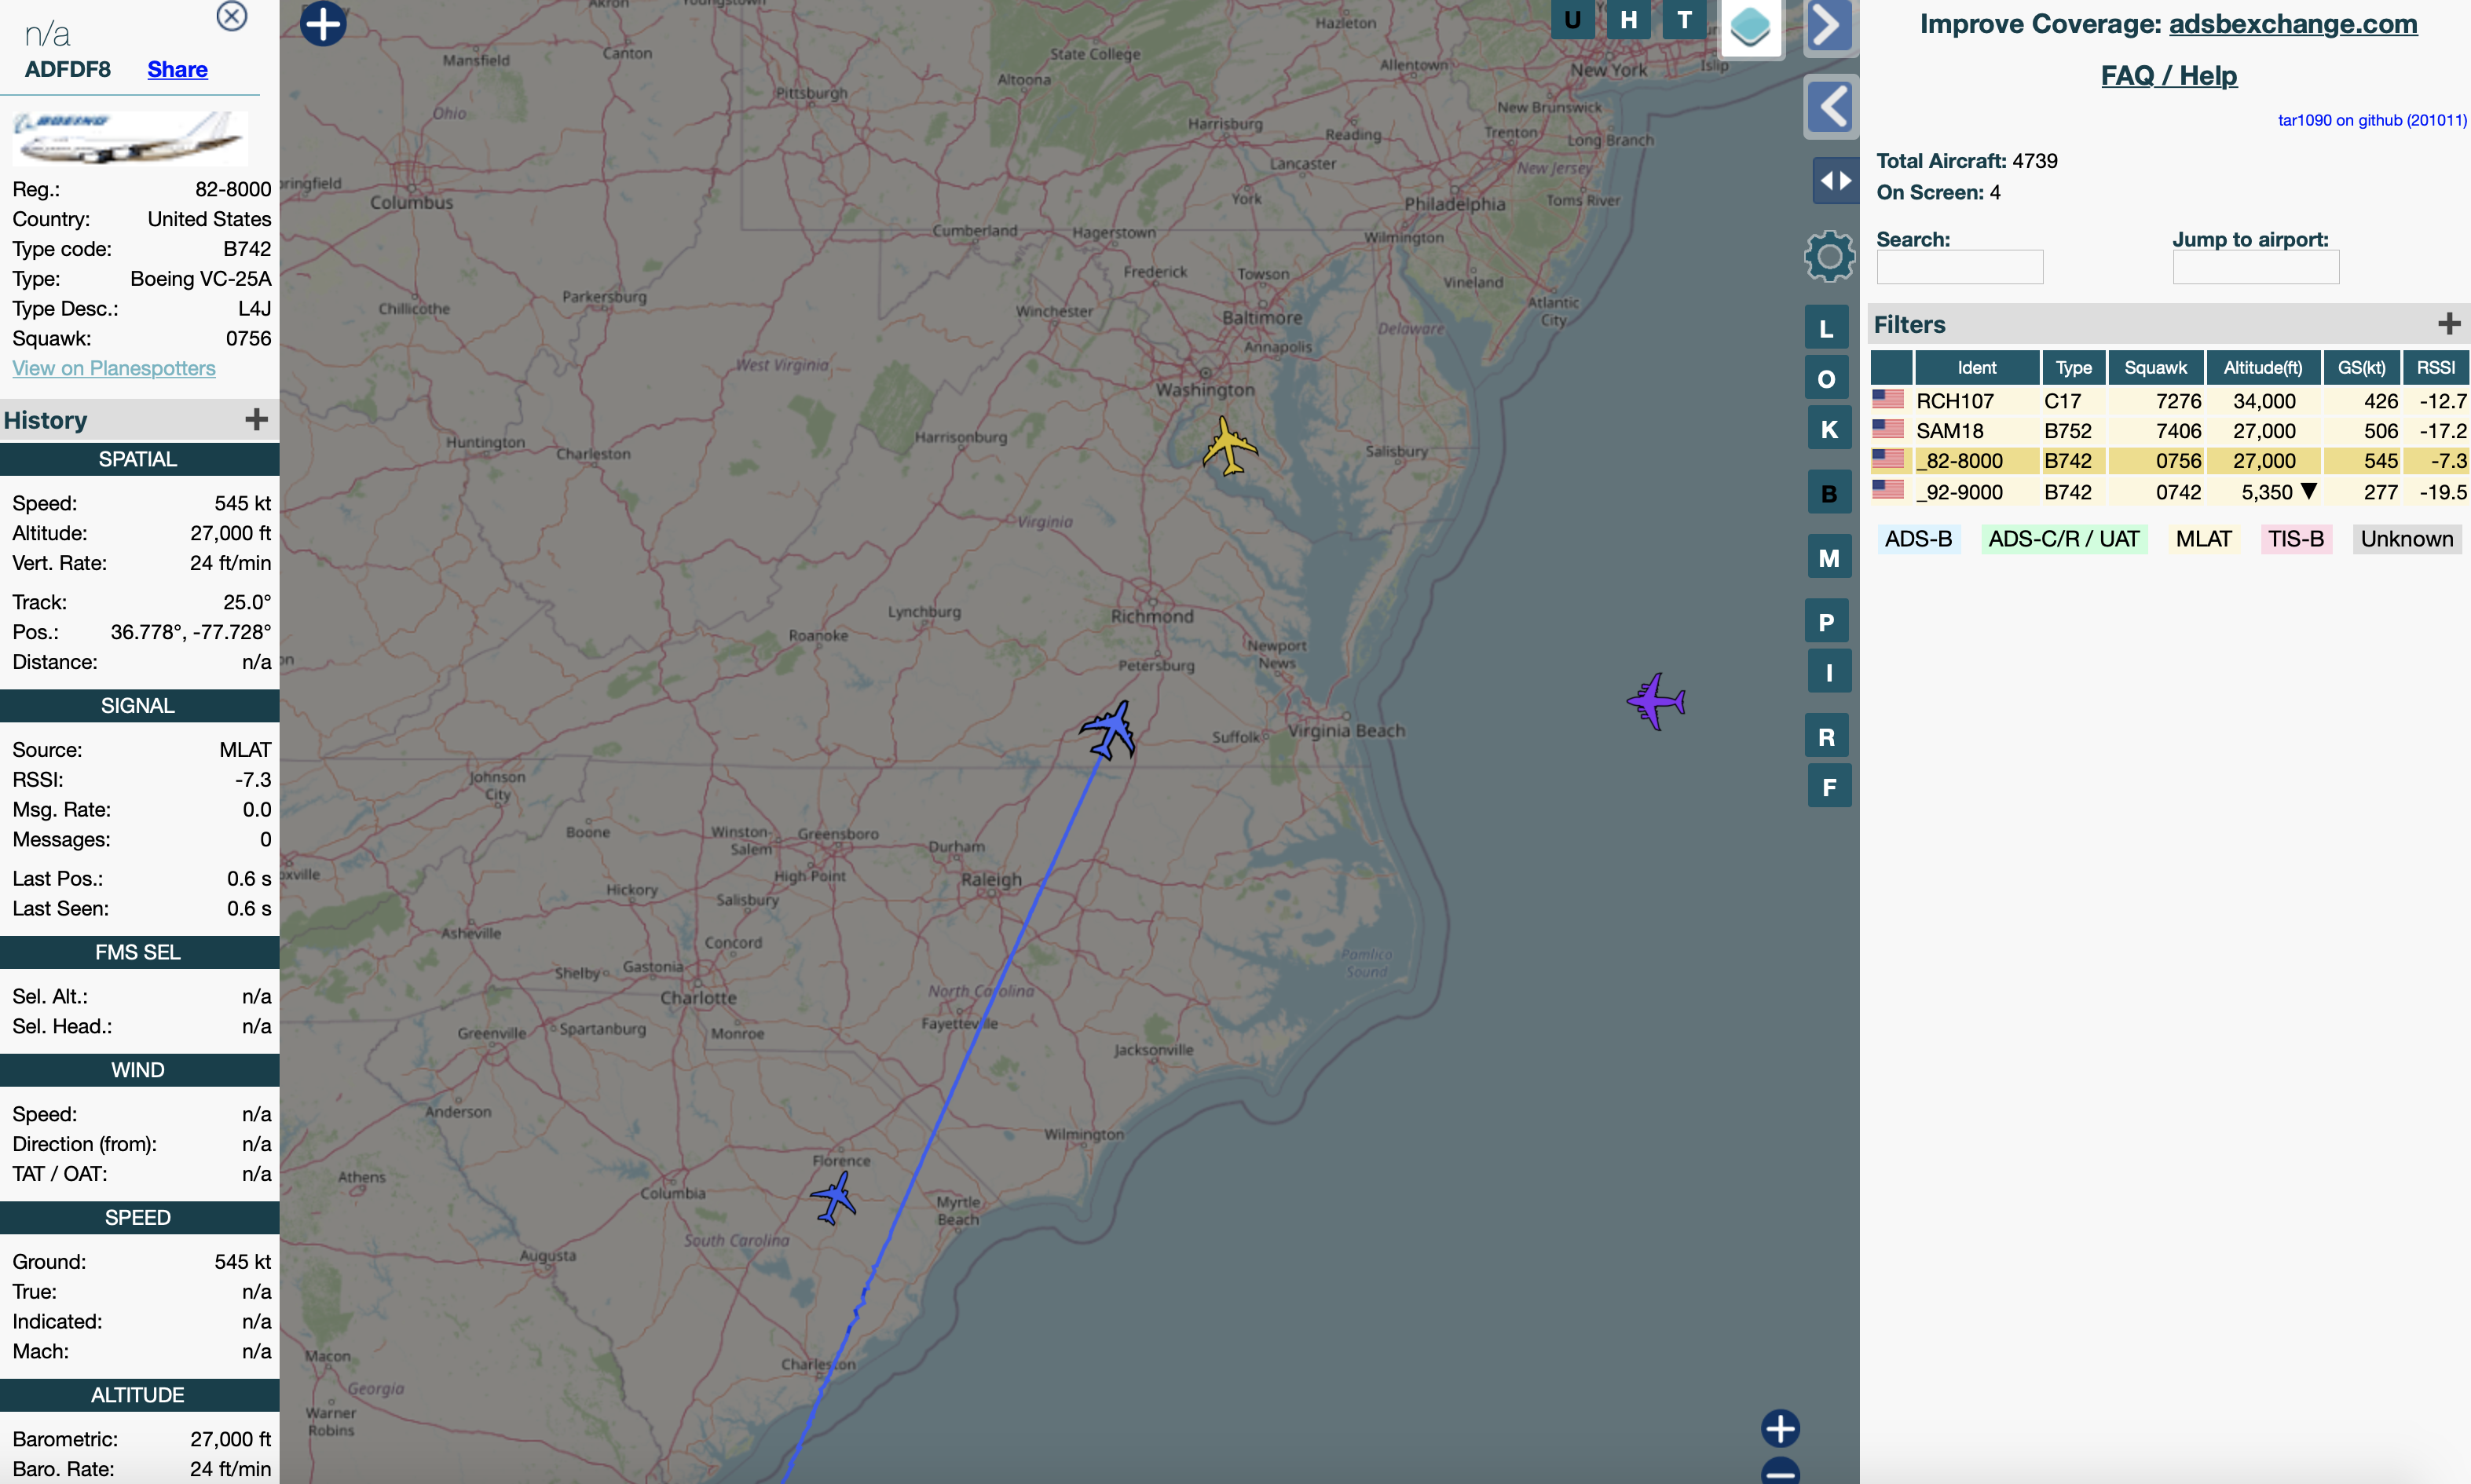
Task: Toggle the M map option button
Action: point(1829,557)
